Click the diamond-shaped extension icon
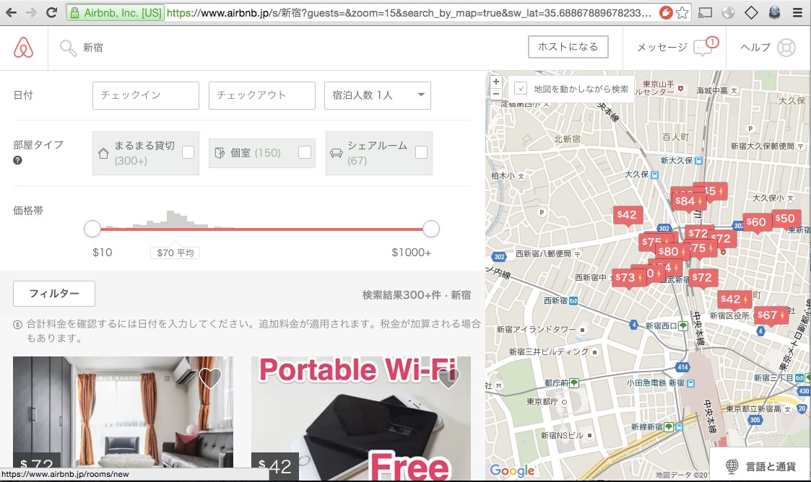 click(x=751, y=12)
